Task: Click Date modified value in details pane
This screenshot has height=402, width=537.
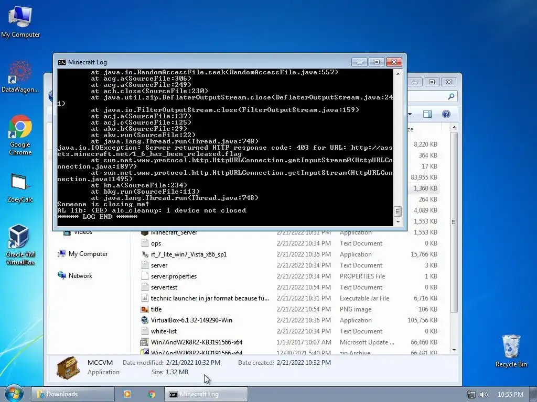Action: click(193, 362)
